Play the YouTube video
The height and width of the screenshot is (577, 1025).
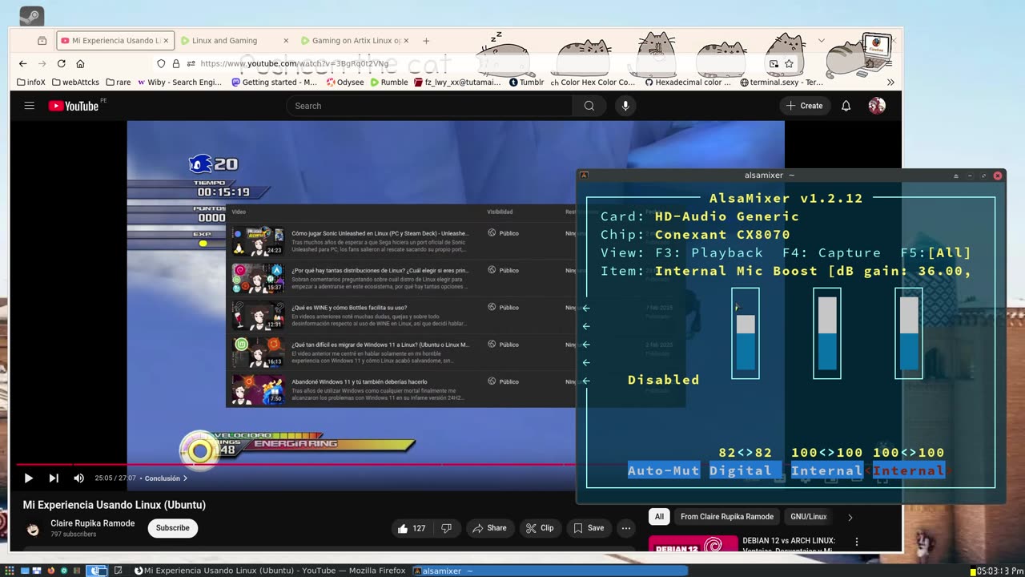point(28,478)
